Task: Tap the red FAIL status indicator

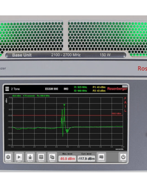Action: pos(125,105)
